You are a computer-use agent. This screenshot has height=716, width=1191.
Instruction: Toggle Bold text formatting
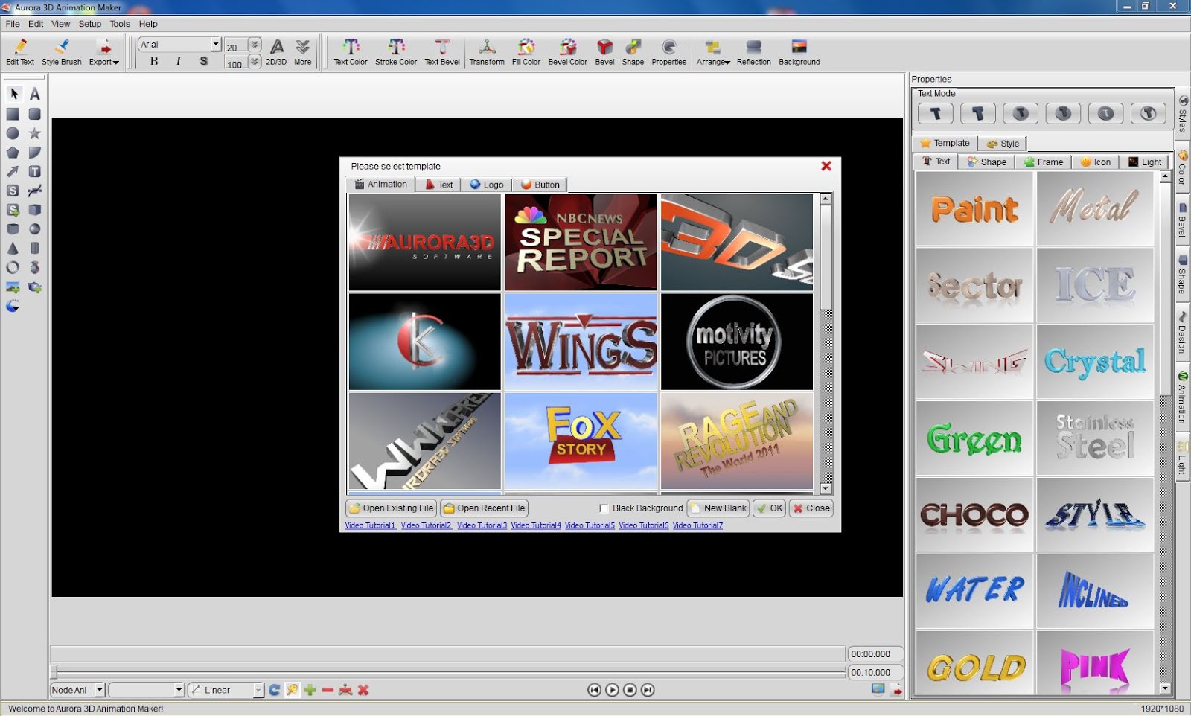[154, 62]
